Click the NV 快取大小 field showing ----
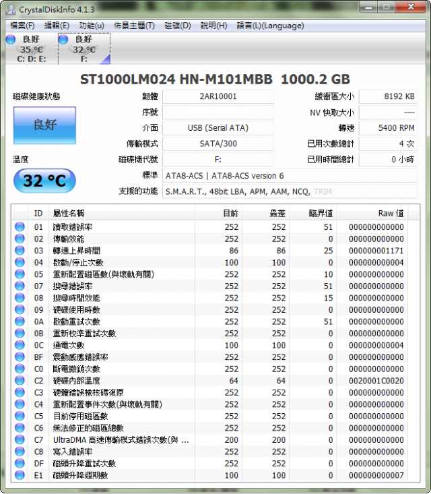The width and height of the screenshot is (431, 494). 388,112
